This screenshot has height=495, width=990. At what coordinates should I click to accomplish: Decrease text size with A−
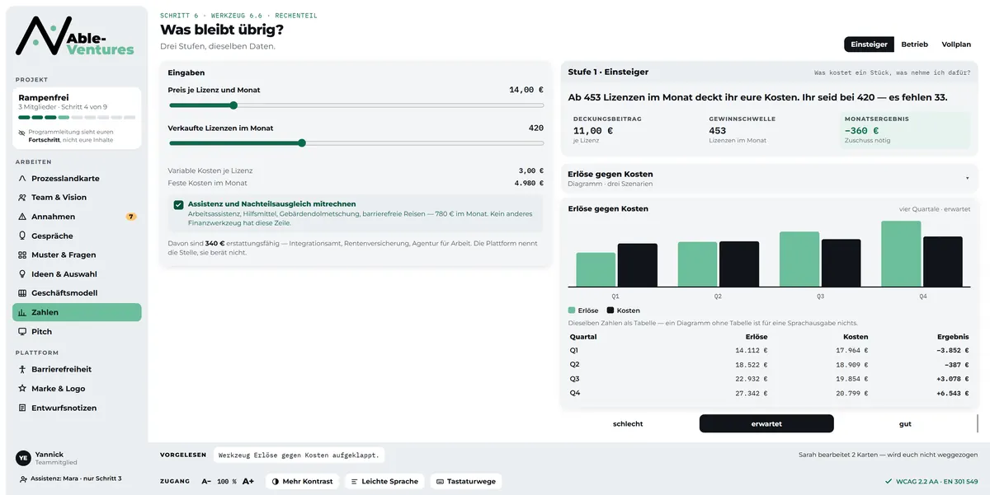click(206, 481)
